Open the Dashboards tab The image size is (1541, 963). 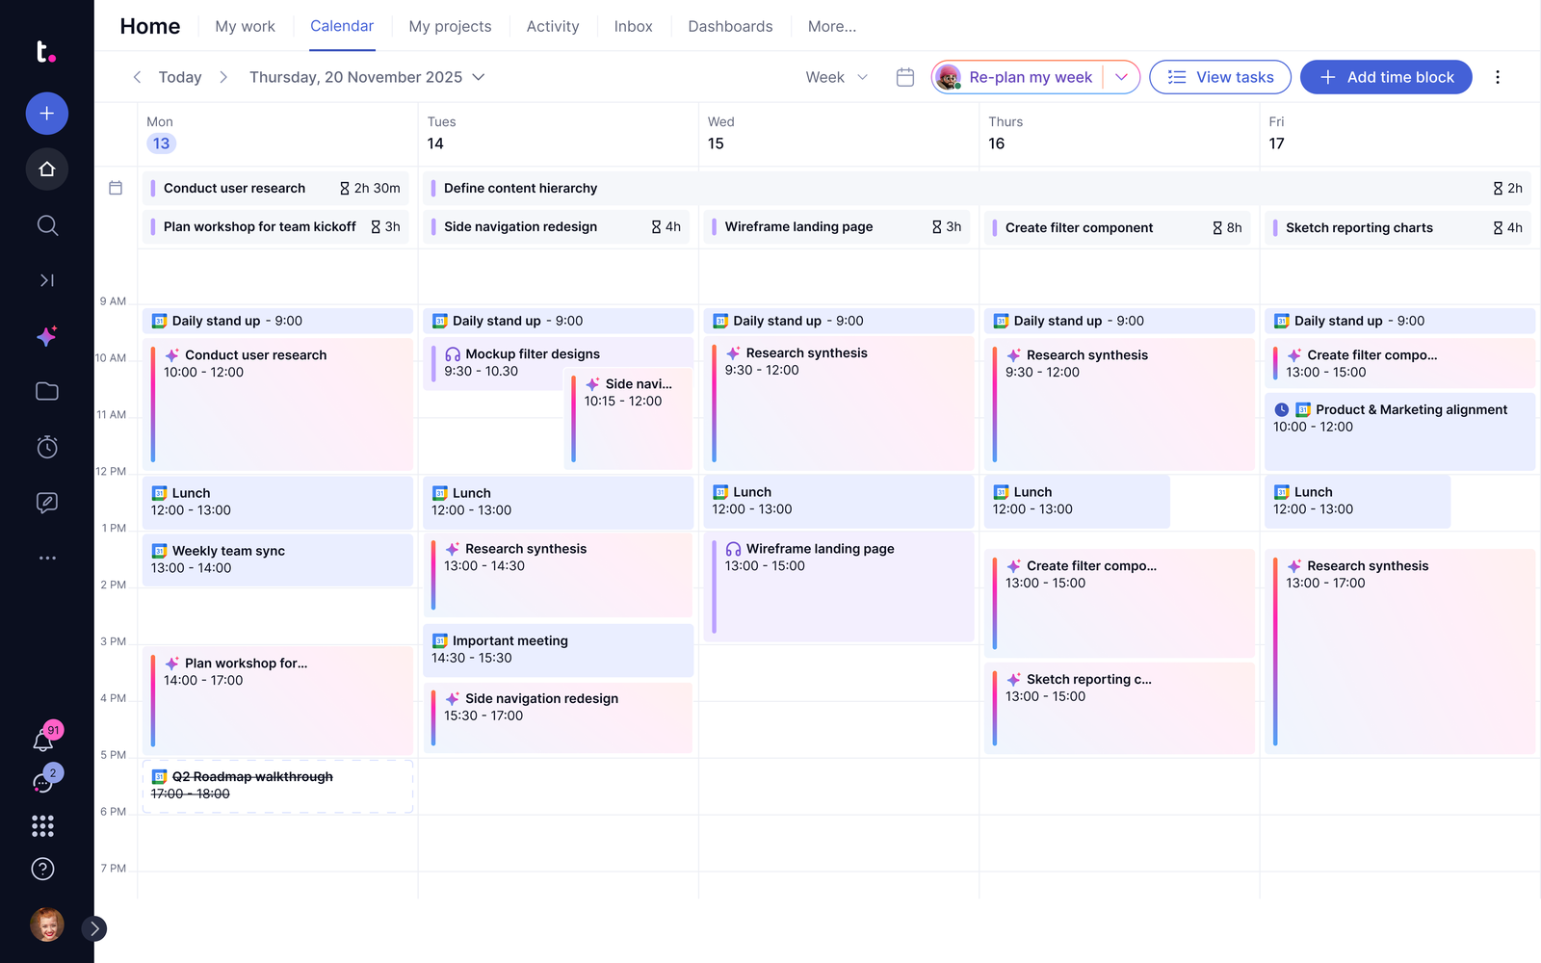click(730, 26)
